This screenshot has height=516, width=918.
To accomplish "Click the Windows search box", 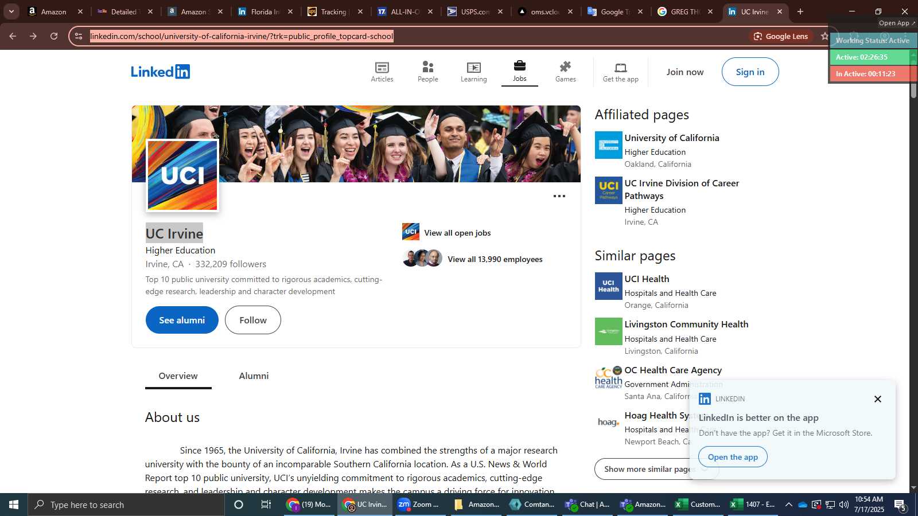I will pos(126,505).
